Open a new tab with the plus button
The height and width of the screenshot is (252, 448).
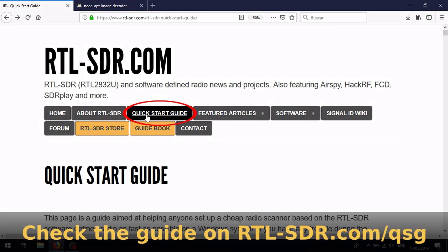(153, 6)
